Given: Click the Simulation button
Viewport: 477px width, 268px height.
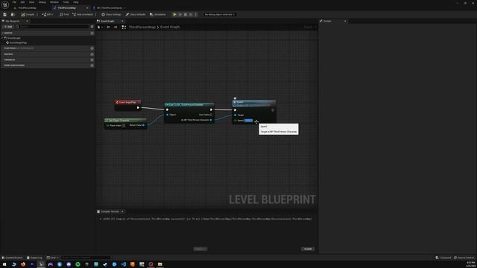Looking at the screenshot, I should point(158,14).
